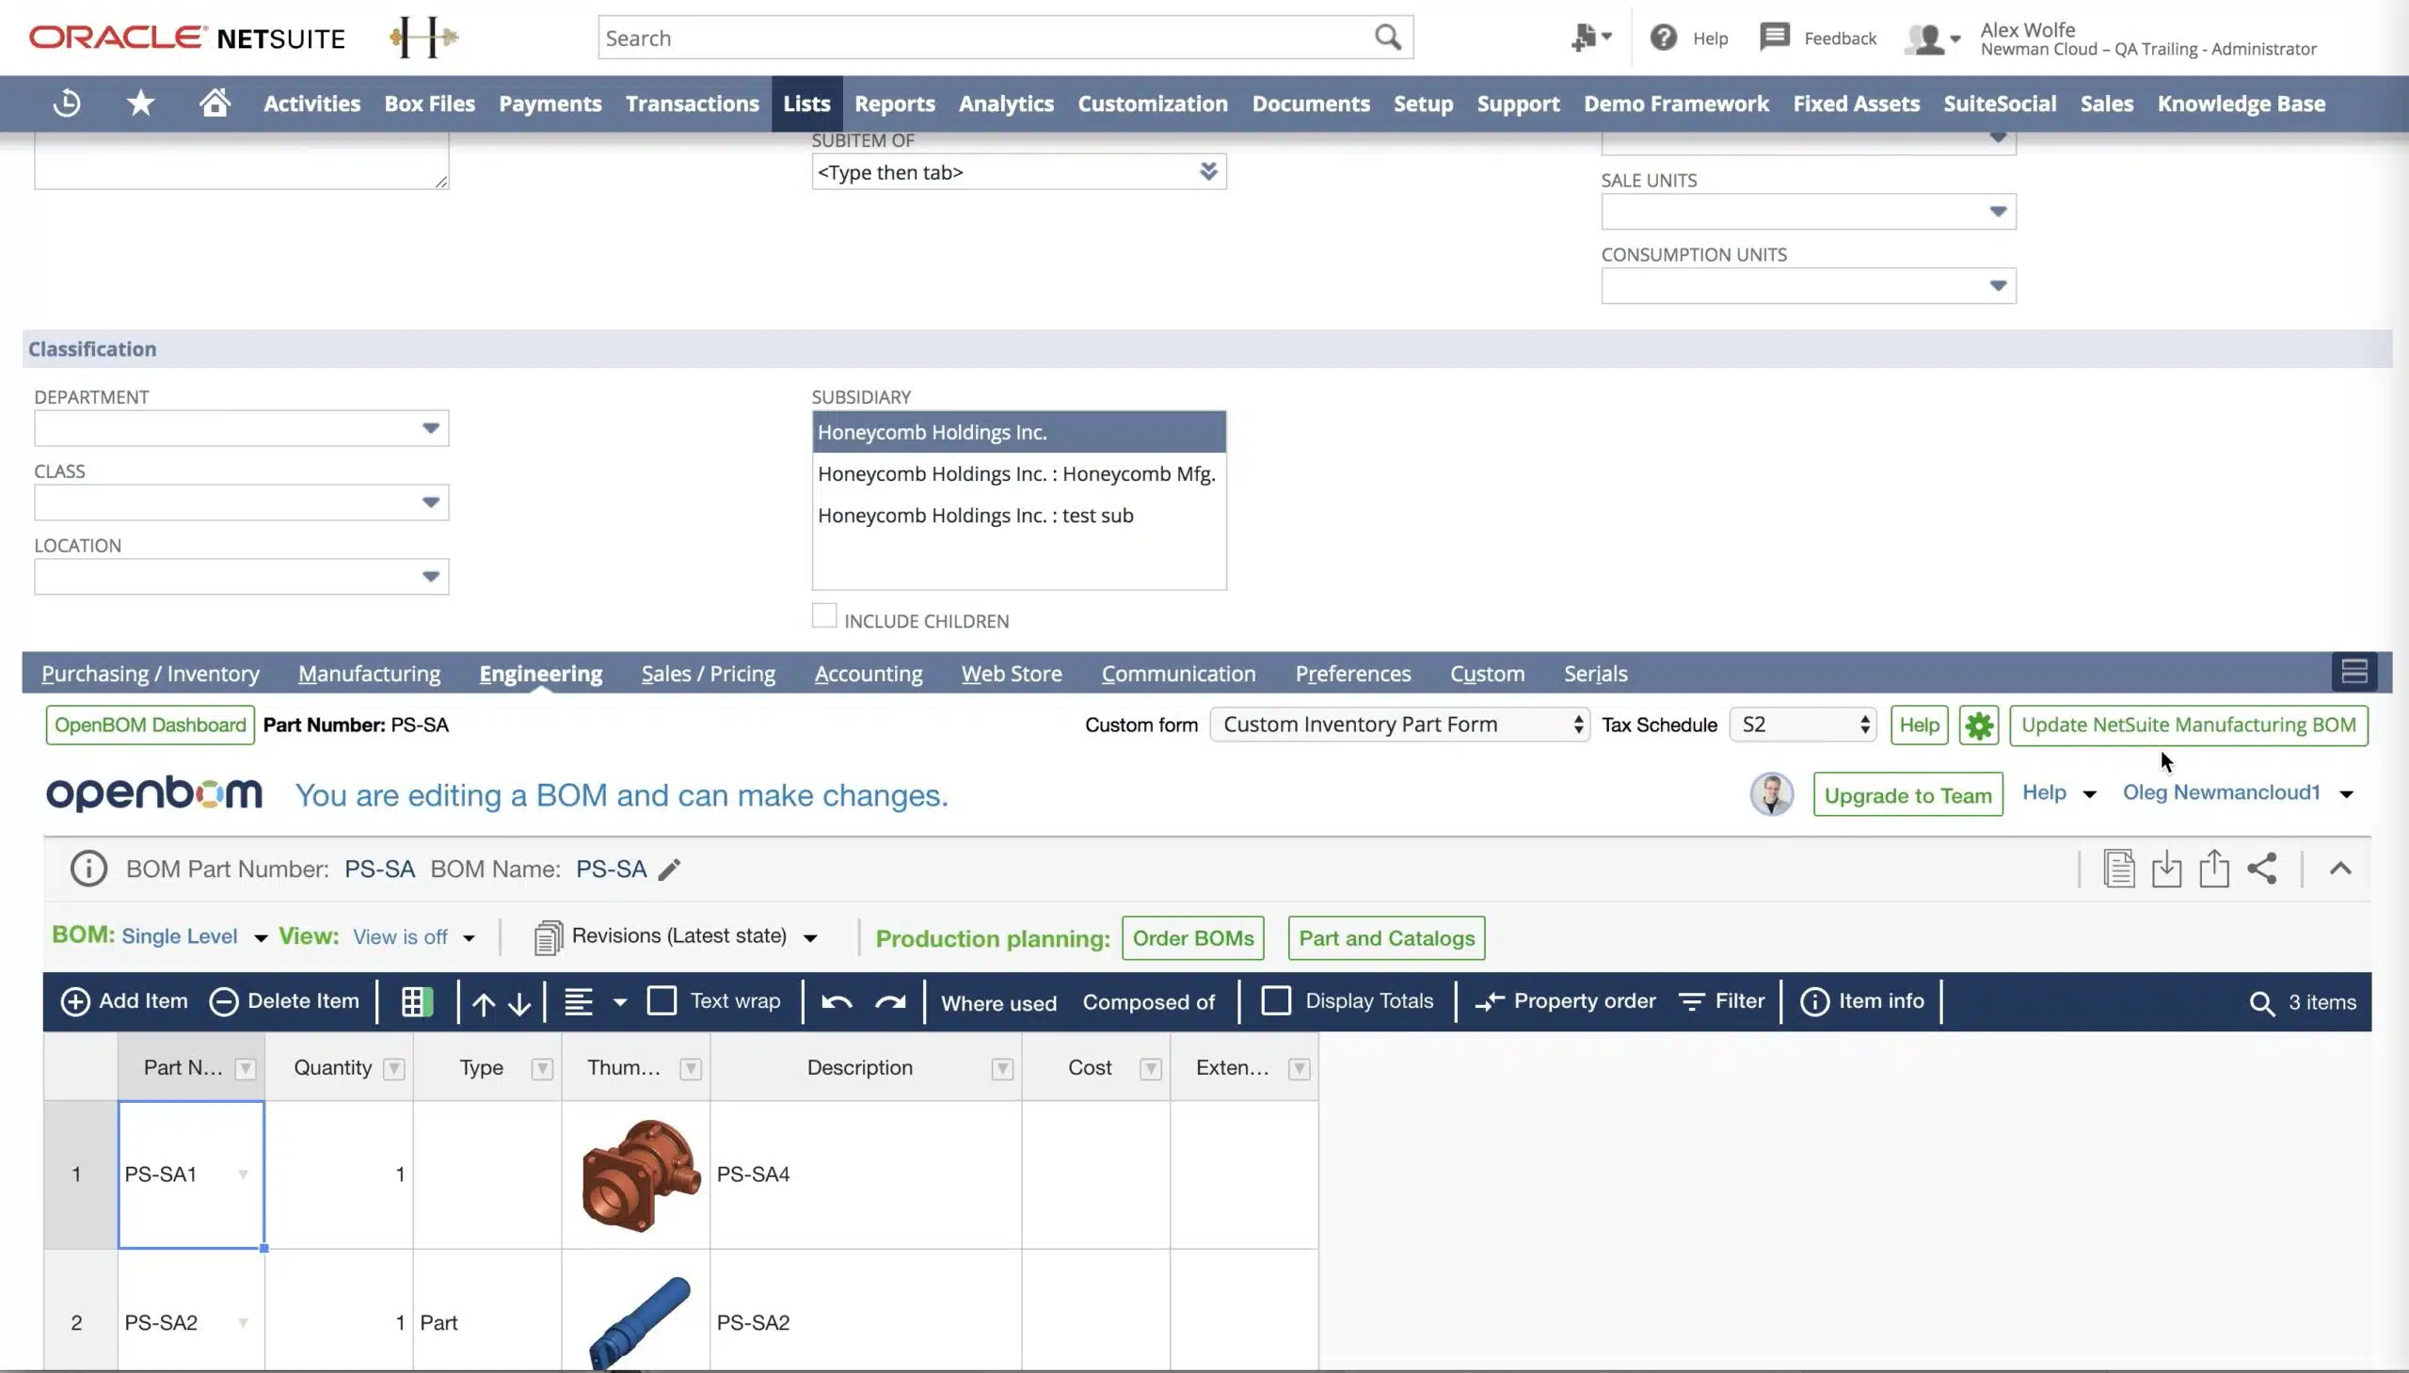Open the Transactions menu
The height and width of the screenshot is (1373, 2409).
pyautogui.click(x=692, y=104)
